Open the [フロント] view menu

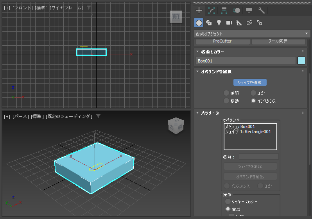click(x=23, y=8)
